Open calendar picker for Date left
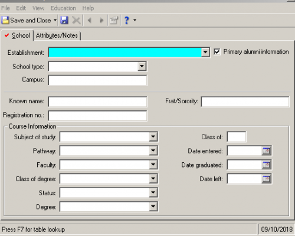 (x=266, y=179)
